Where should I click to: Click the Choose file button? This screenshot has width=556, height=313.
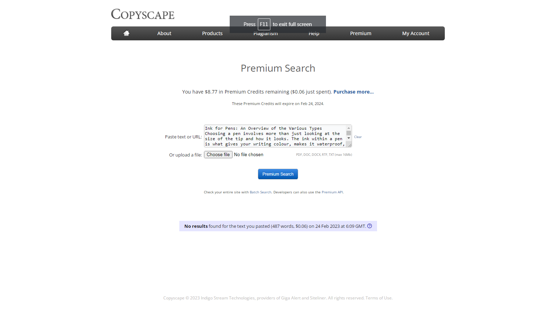218,155
